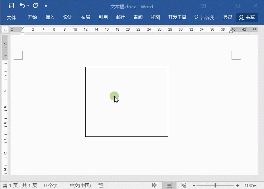
Task: Switch to Web Layout view icon
Action: pos(184,185)
